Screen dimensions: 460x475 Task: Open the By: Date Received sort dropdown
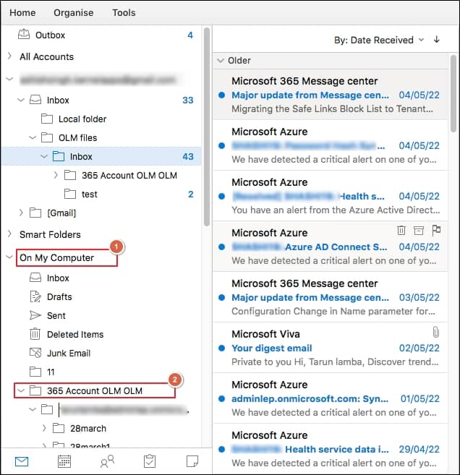click(379, 40)
